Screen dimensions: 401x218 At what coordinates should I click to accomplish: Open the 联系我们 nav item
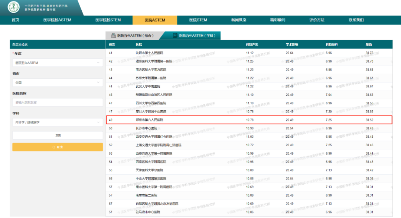(x=356, y=20)
